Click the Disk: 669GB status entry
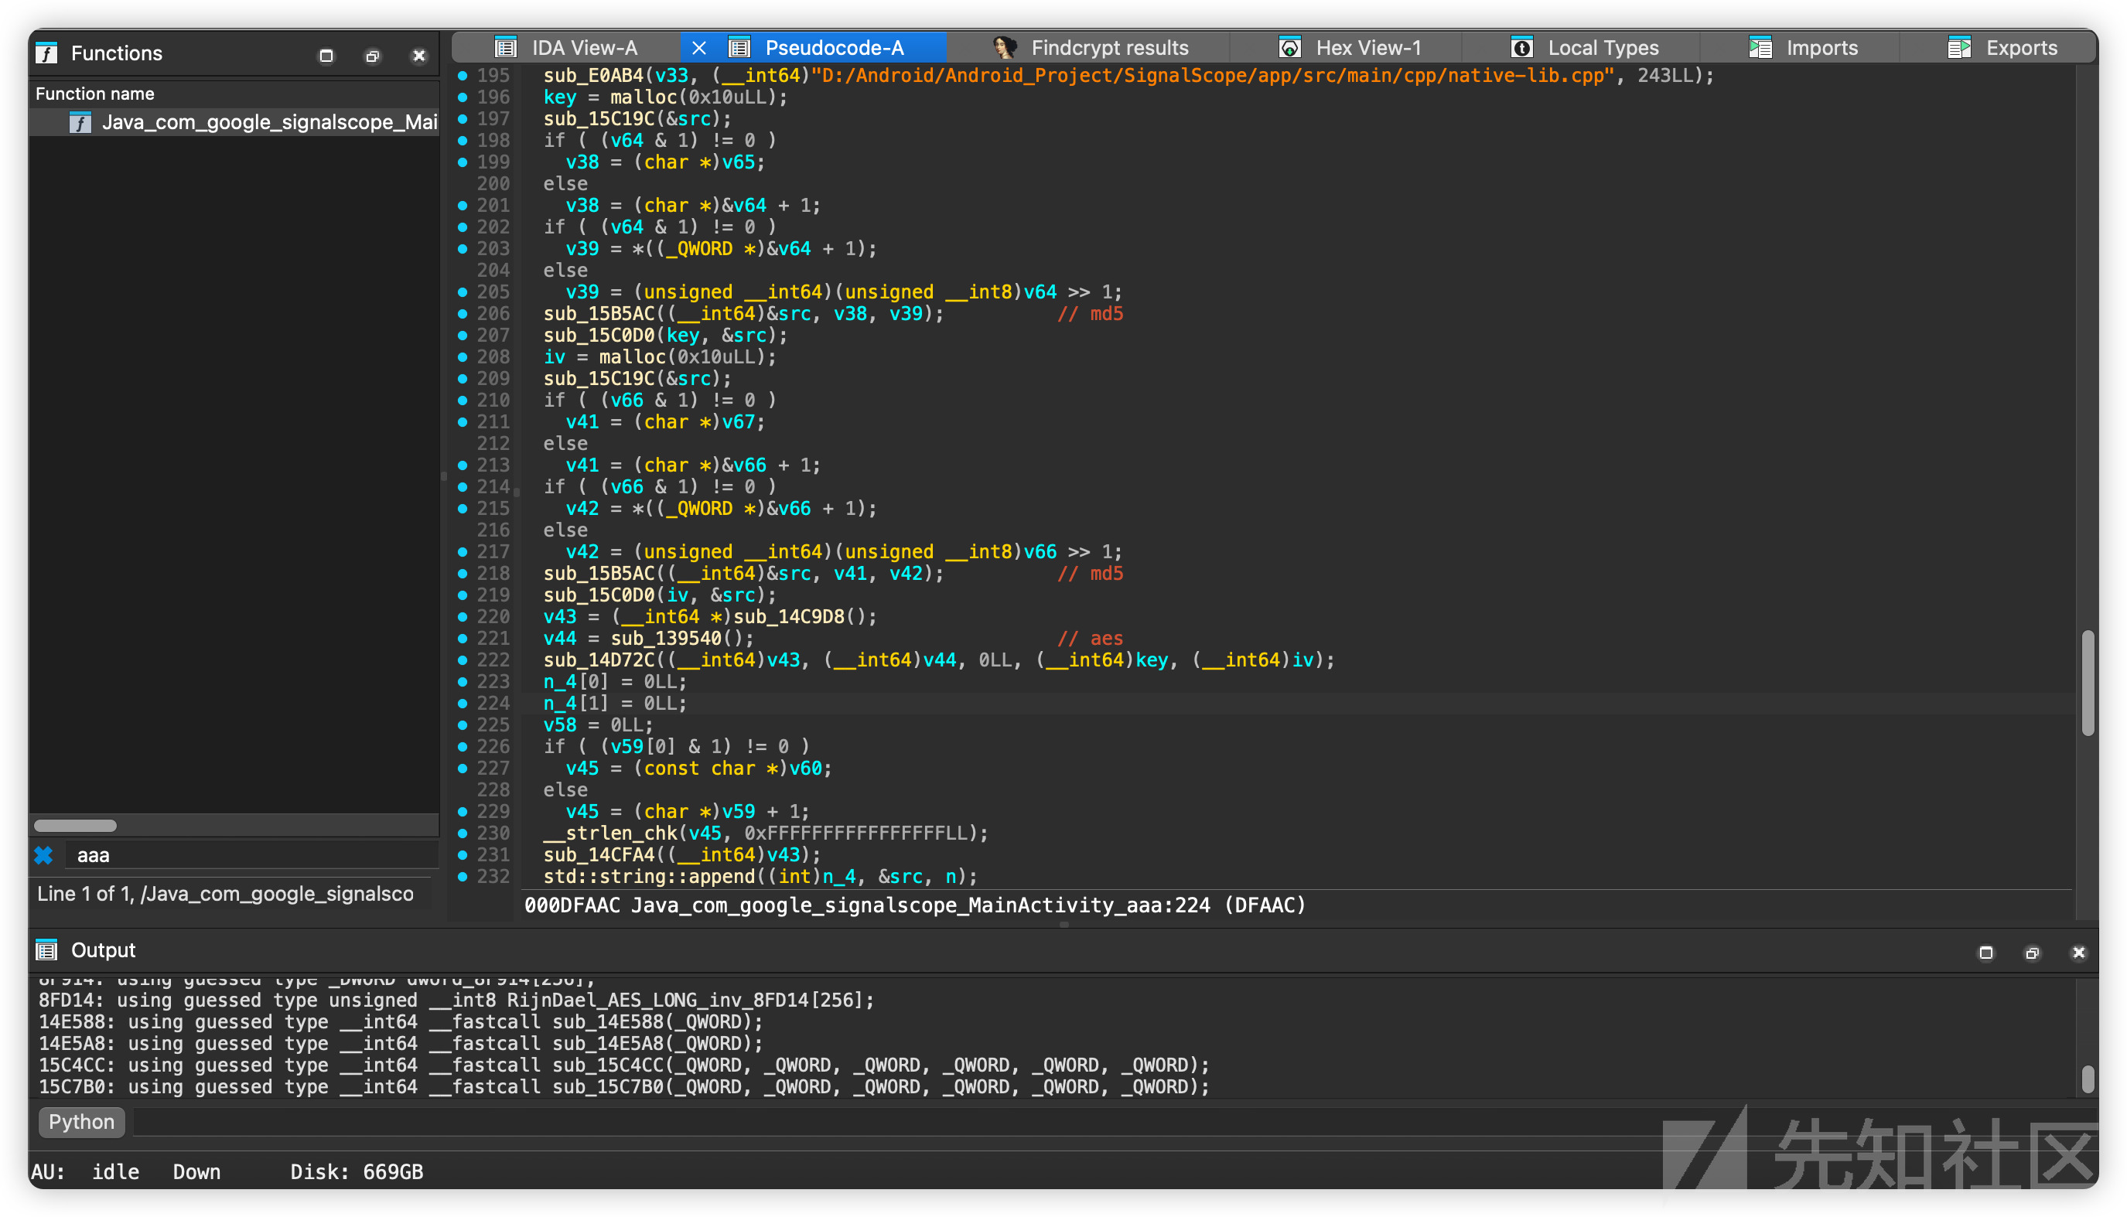This screenshot has width=2127, height=1217. (356, 1172)
